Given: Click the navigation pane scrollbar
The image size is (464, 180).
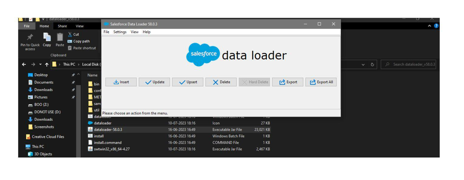Looking at the screenshot, I should click(x=79, y=122).
